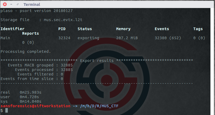Click 'Events from time slice : 0' line
This screenshot has width=215, height=115.
[32, 79]
